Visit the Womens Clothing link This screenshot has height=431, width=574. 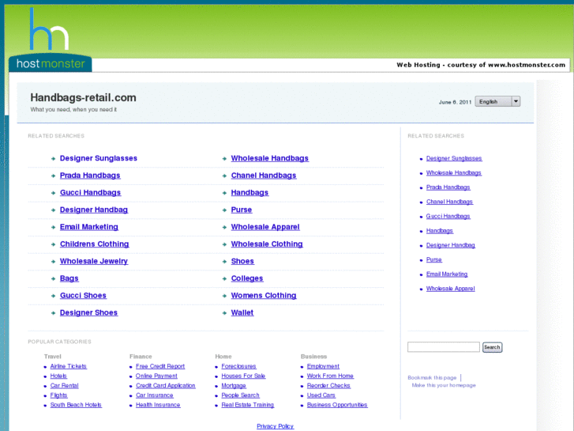(x=264, y=296)
